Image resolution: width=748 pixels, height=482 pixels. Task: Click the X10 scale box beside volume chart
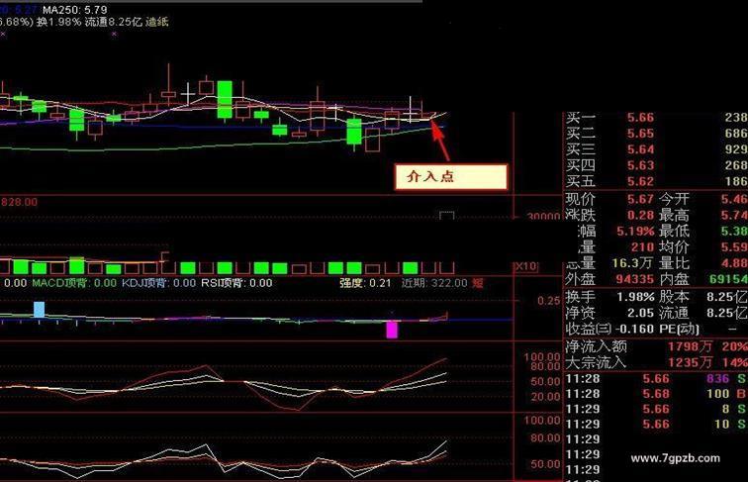[526, 267]
